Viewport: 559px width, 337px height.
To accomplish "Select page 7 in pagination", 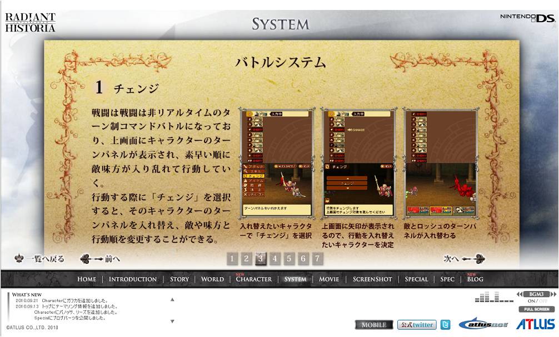I will point(318,258).
